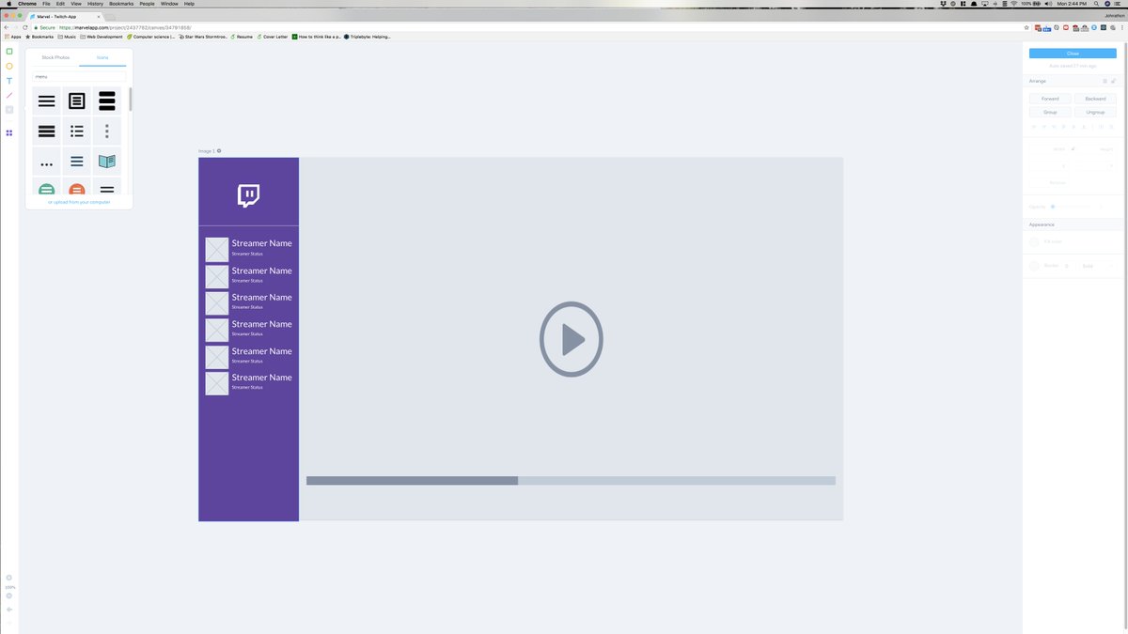
Task: Open the Chrome File menu
Action: (x=46, y=4)
